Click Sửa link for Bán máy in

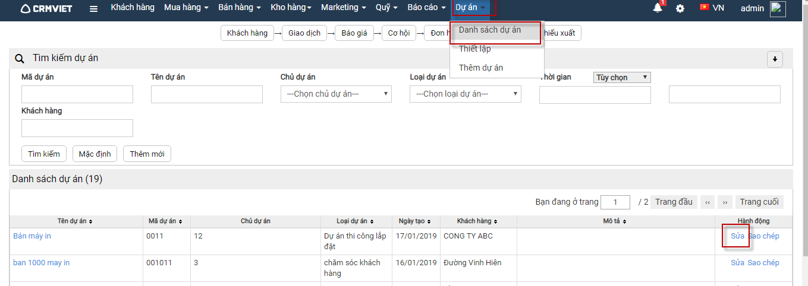coord(737,236)
